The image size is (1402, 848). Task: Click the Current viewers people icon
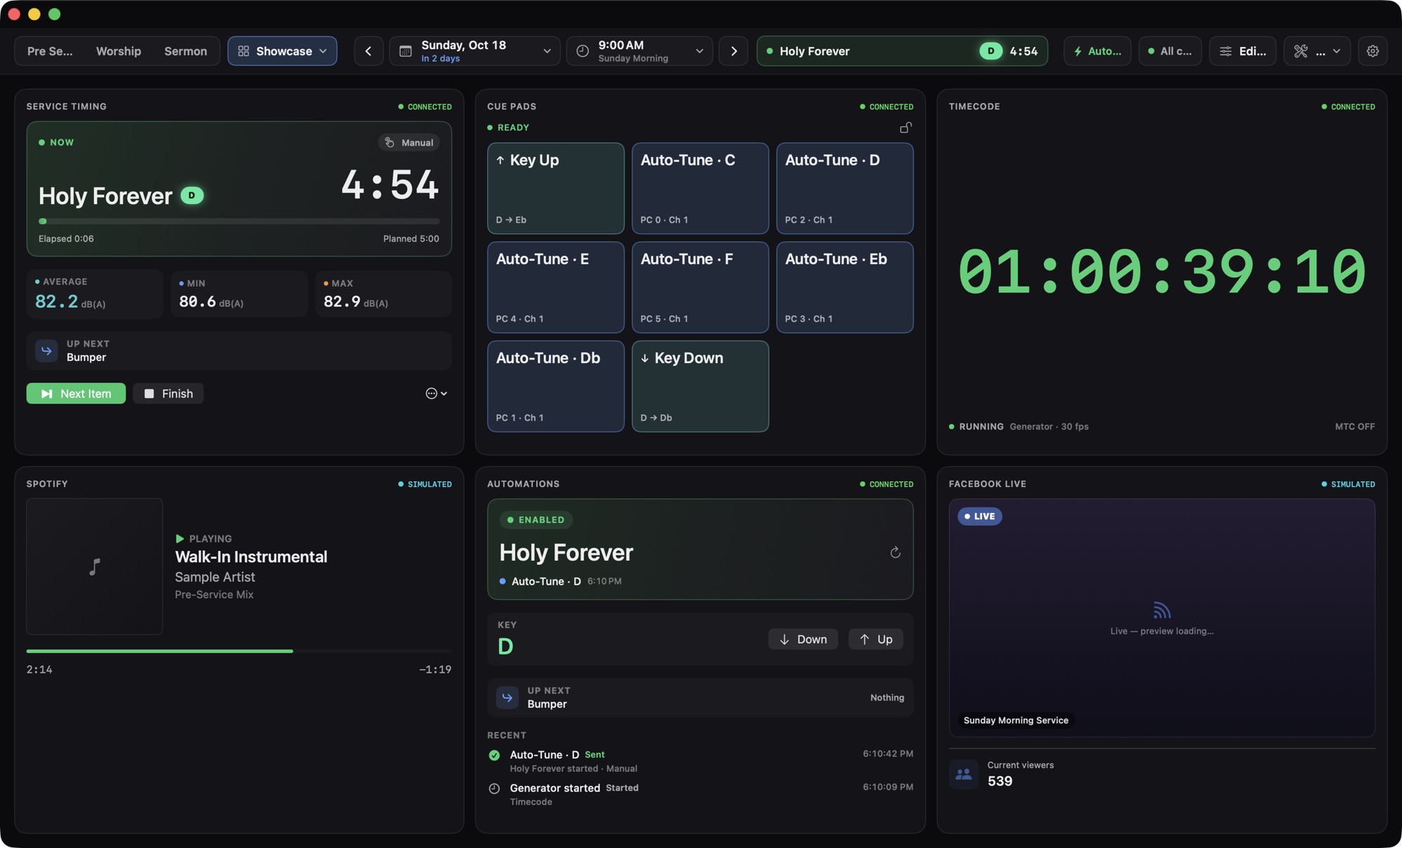(x=964, y=774)
